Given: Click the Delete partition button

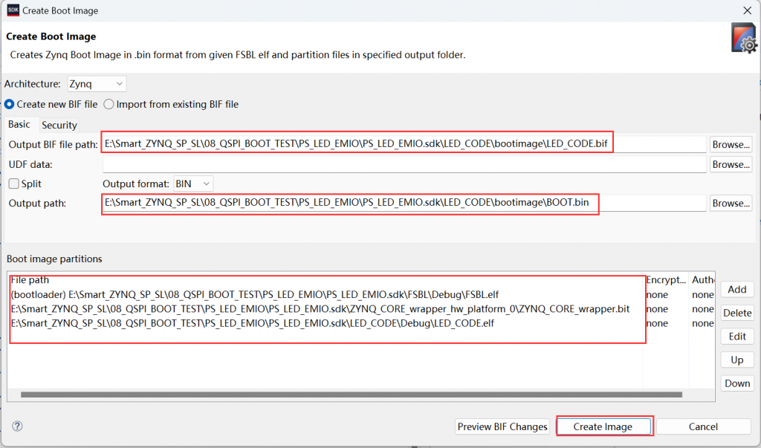Looking at the screenshot, I should (736, 313).
